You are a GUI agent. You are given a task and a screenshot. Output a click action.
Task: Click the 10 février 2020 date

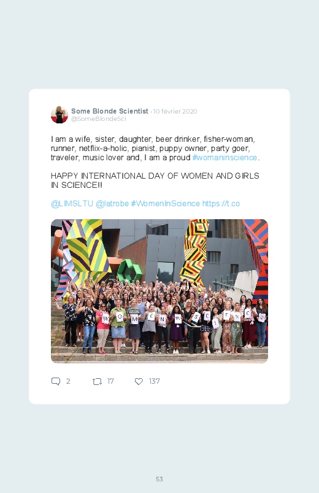[x=175, y=111]
